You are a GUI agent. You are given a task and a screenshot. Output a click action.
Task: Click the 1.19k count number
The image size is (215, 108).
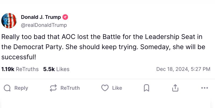(8, 69)
